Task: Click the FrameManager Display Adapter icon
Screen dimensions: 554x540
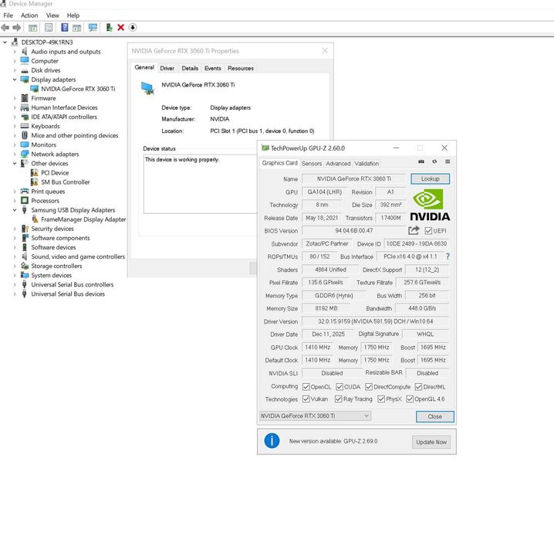Action: coord(35,219)
